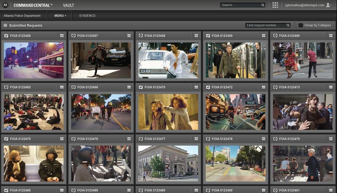Toggle the checkmark on FOIA 0123472
The height and width of the screenshot is (193, 337).
(x=208, y=87)
